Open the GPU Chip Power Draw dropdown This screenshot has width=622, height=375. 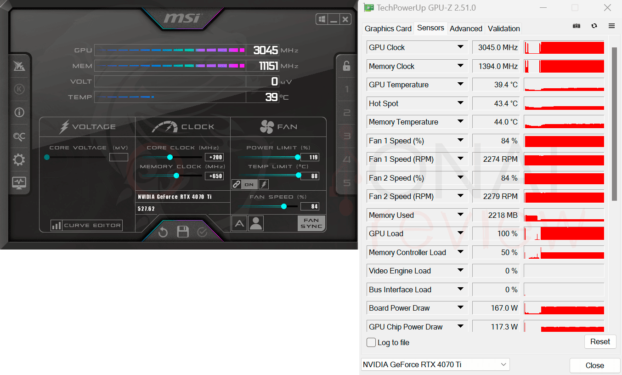(460, 326)
